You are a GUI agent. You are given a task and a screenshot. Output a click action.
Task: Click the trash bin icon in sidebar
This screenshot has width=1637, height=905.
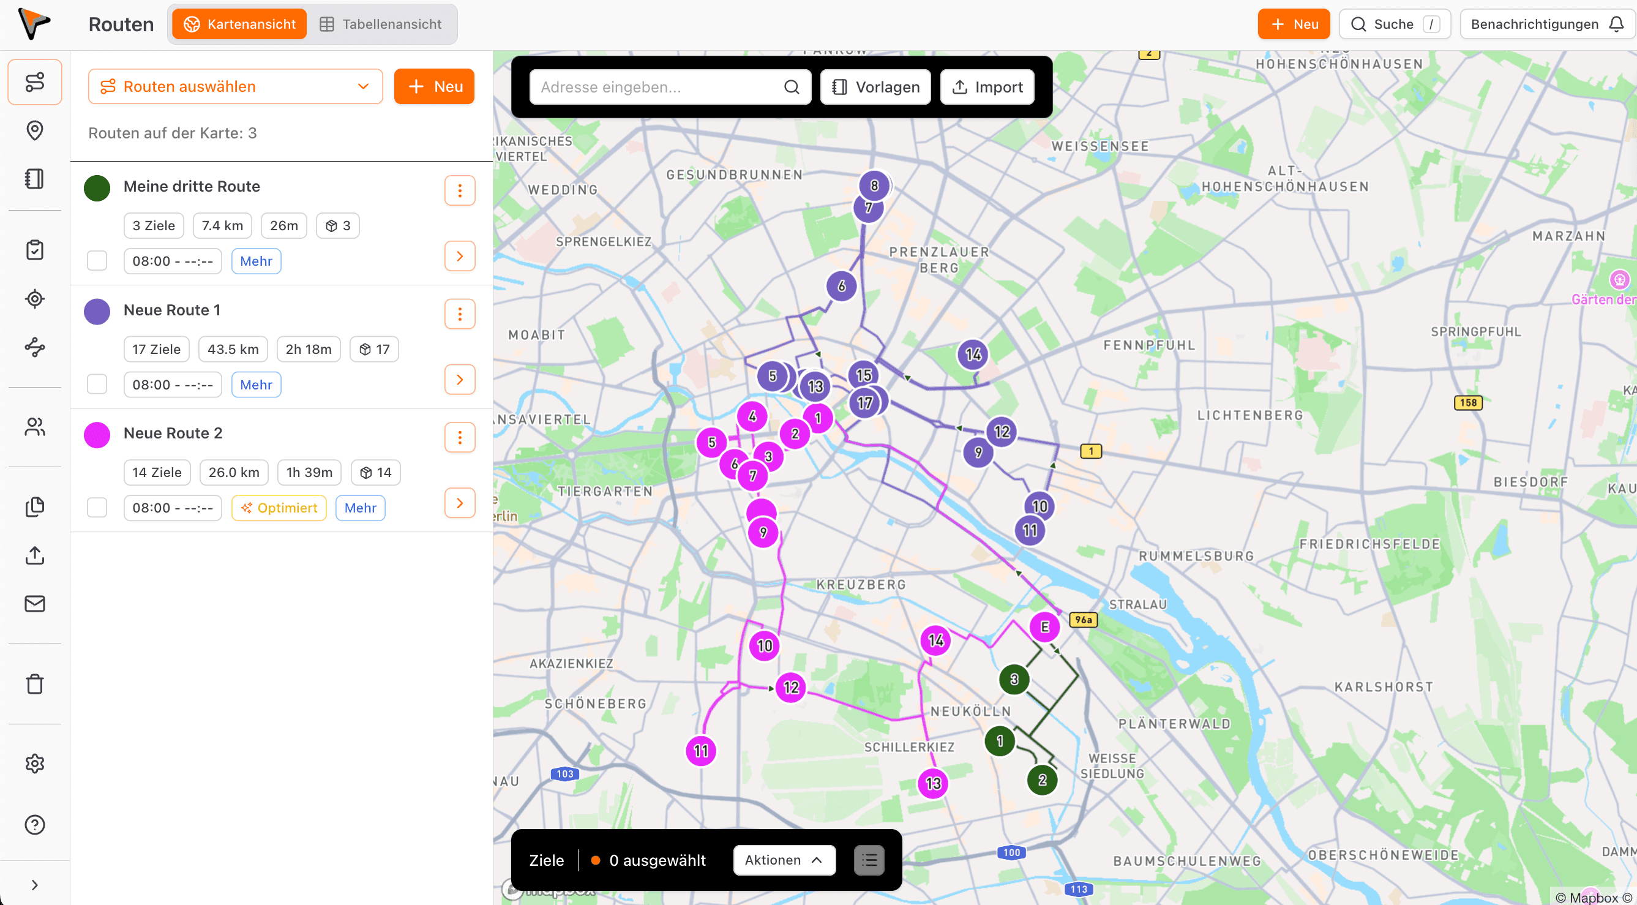coord(34,684)
